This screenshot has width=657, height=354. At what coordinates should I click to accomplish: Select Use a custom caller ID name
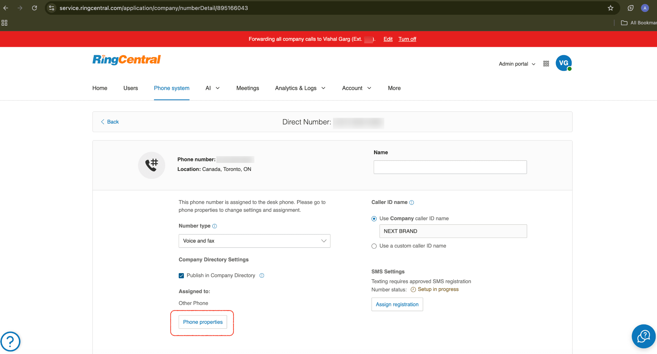click(374, 246)
